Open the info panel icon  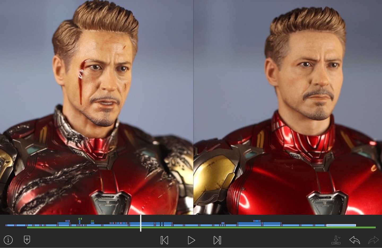(x=8, y=240)
